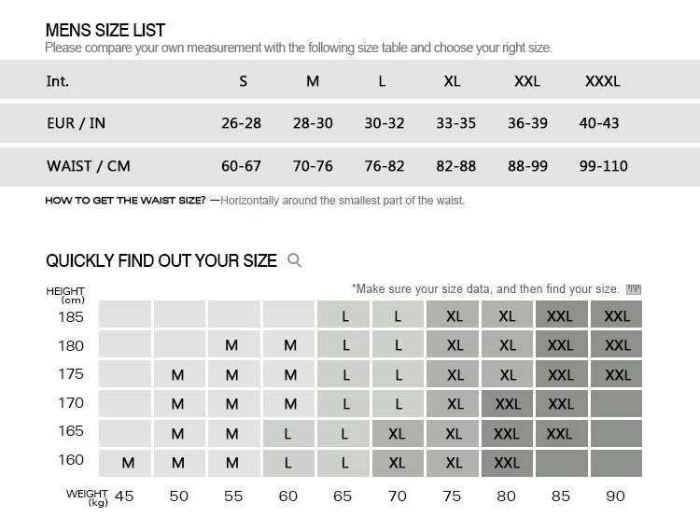The width and height of the screenshot is (700, 531).
Task: Click the magnifier icon beside Quickly Find Out Your Size
Action: 295,260
